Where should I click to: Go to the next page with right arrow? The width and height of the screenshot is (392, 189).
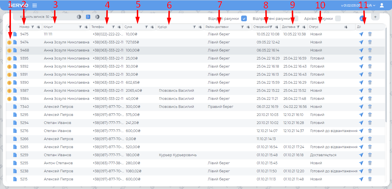click(x=97, y=17)
